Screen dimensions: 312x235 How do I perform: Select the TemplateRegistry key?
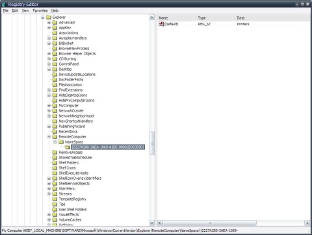(x=73, y=199)
